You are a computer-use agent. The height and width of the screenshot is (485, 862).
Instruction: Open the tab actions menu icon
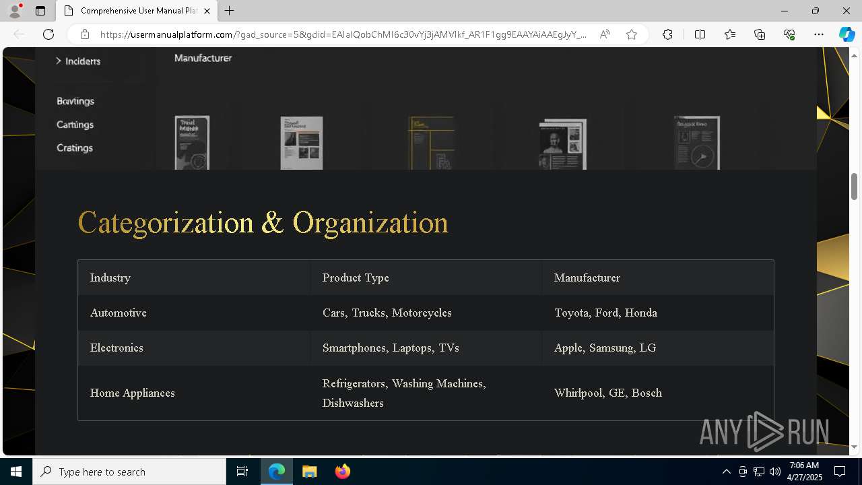coord(40,11)
